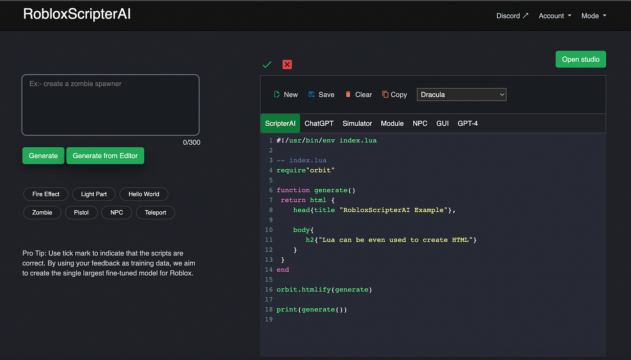Select the NPC preset chip
Viewport: 631px width, 360px height.
pyautogui.click(x=117, y=213)
